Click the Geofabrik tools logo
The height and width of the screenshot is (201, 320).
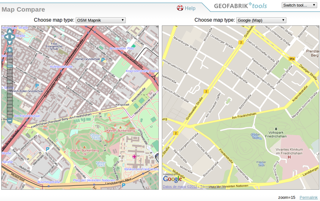[x=240, y=6]
